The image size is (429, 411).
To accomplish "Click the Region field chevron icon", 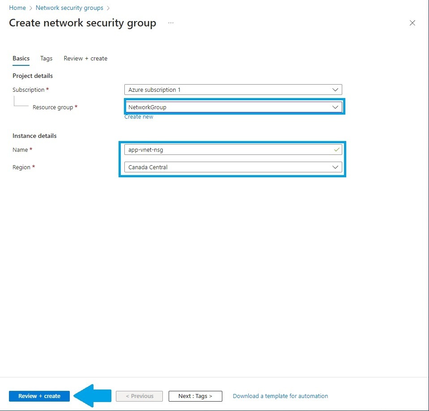I will pos(335,167).
